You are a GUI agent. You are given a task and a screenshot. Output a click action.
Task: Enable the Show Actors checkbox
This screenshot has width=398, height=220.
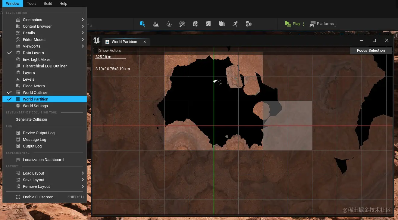point(96,51)
